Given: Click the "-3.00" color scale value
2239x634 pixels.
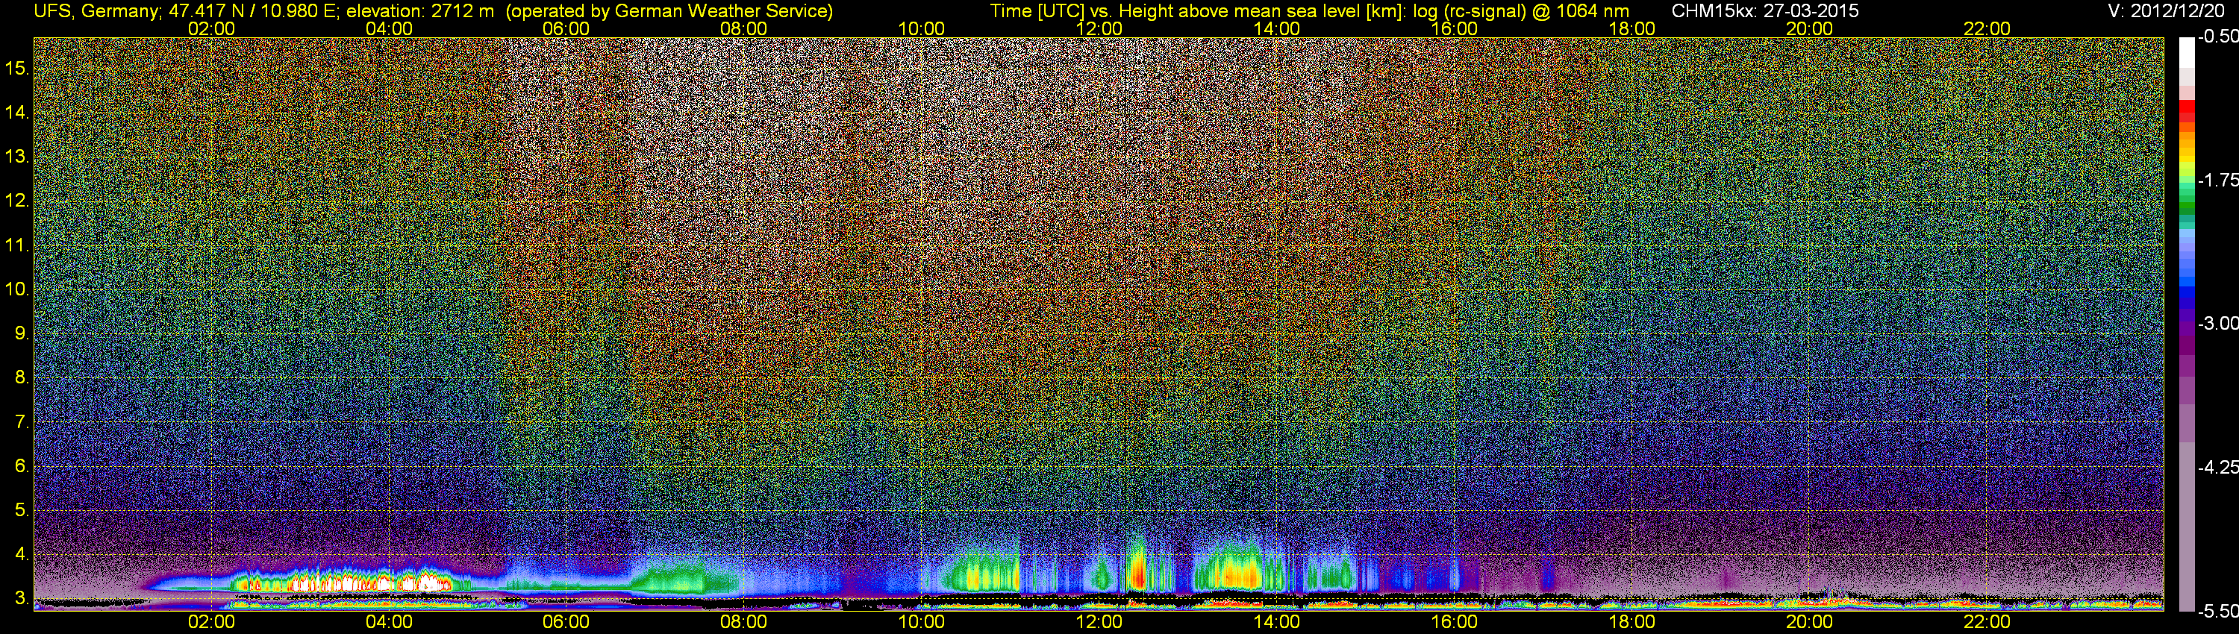Looking at the screenshot, I should [2217, 323].
